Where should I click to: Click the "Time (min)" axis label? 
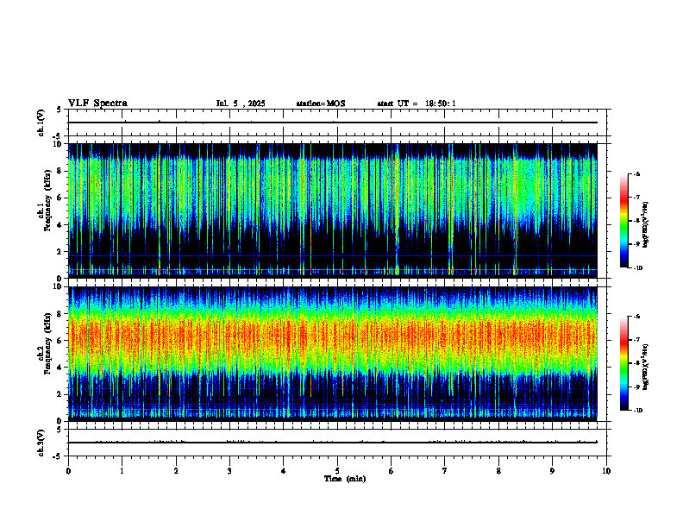coord(345,479)
